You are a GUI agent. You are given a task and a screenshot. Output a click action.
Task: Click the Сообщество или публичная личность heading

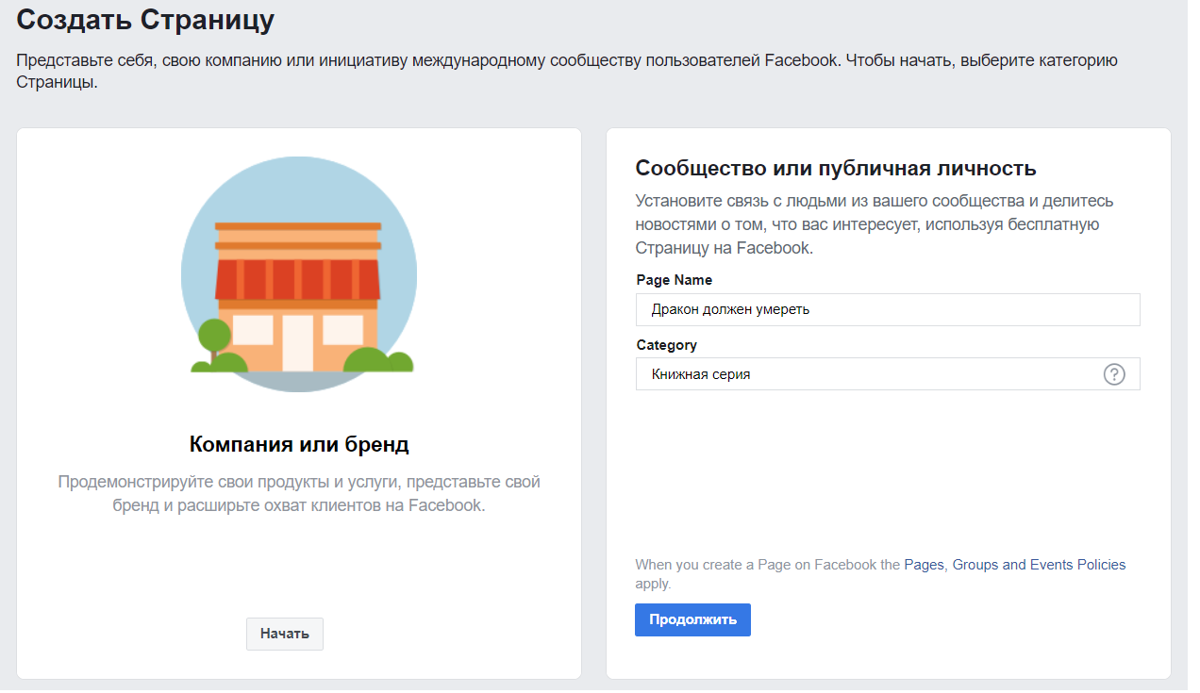point(835,169)
